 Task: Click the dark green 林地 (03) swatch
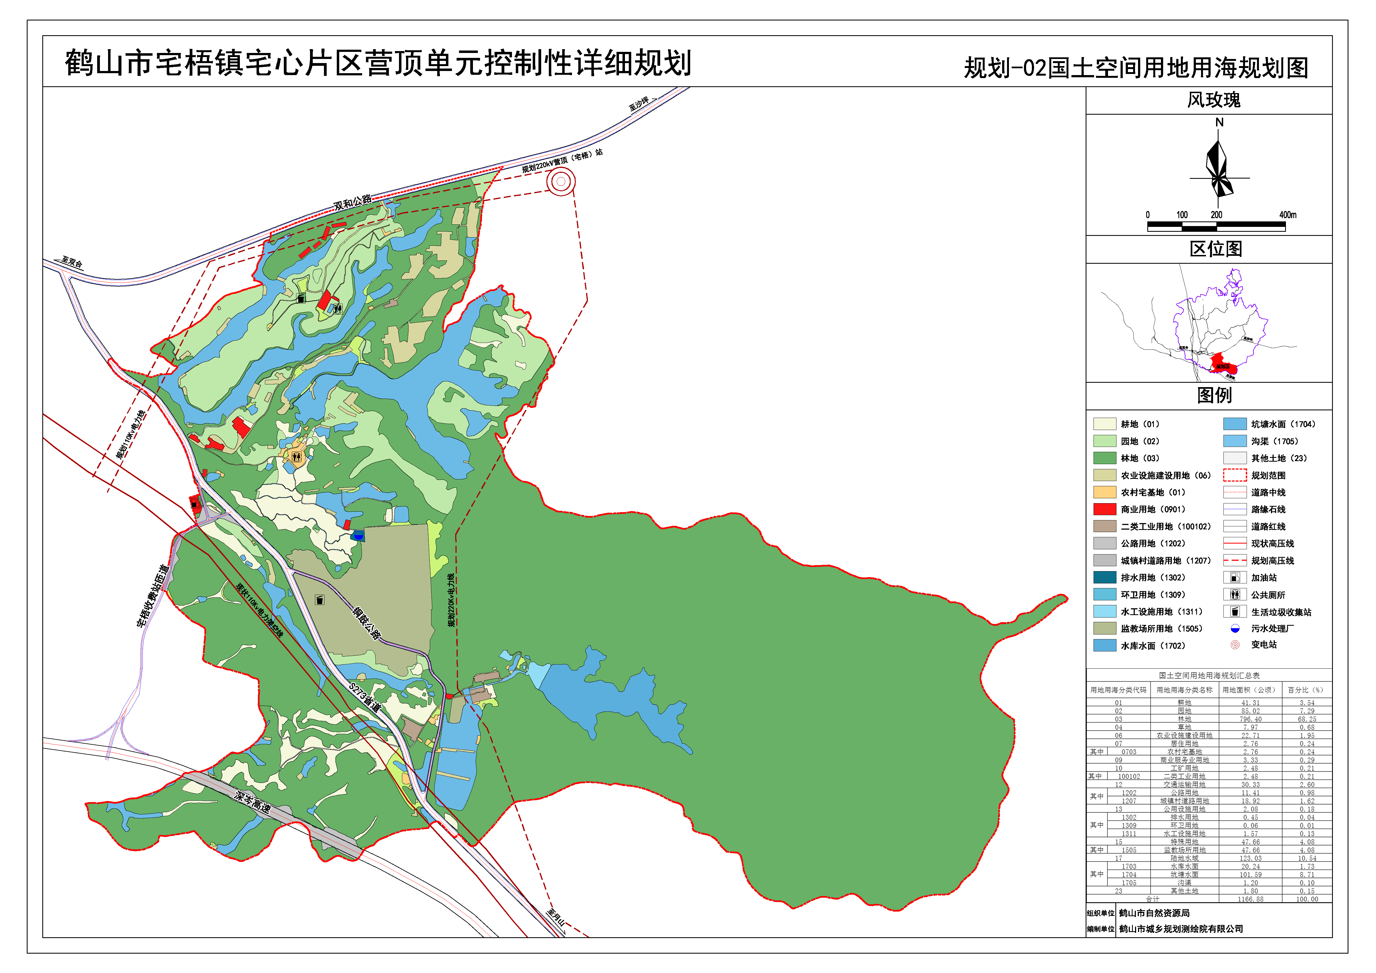point(1104,458)
